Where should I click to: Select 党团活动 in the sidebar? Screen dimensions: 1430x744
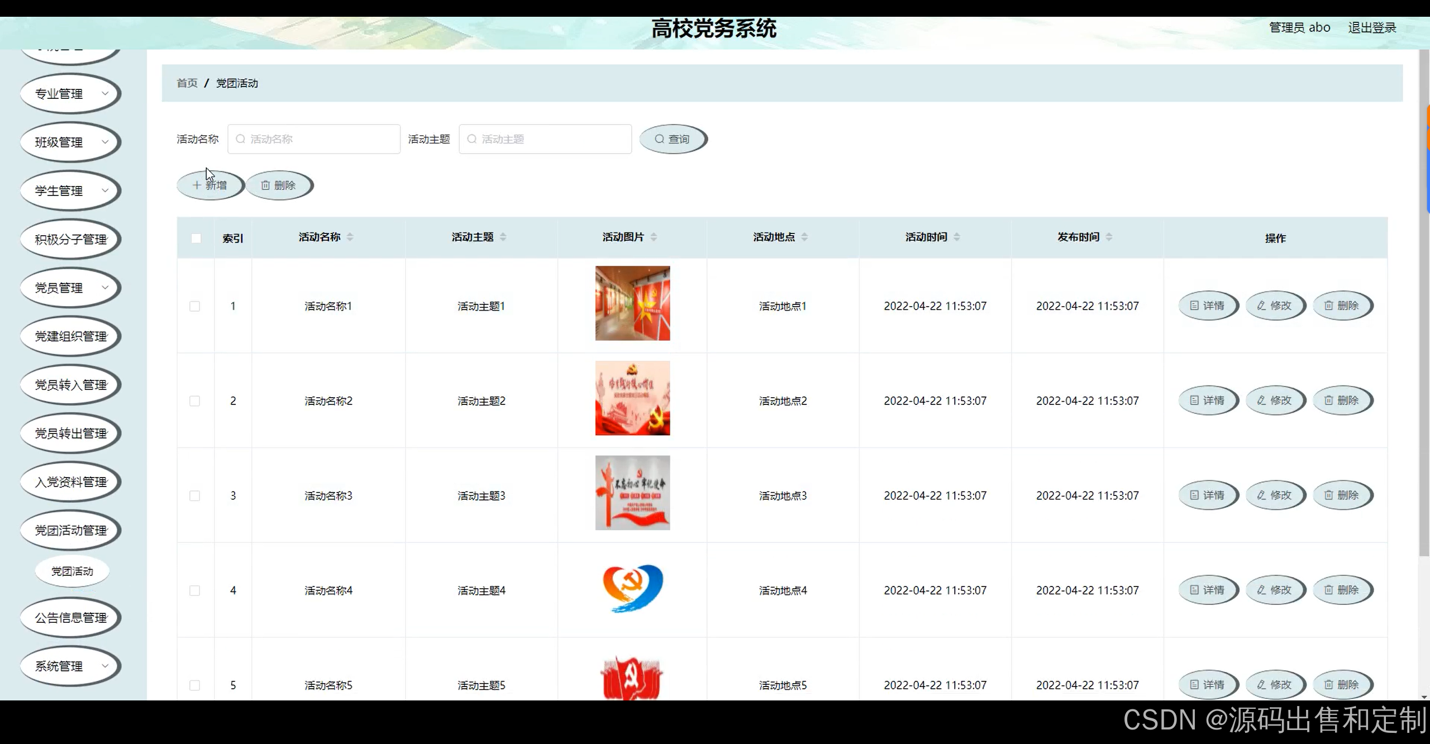point(71,571)
